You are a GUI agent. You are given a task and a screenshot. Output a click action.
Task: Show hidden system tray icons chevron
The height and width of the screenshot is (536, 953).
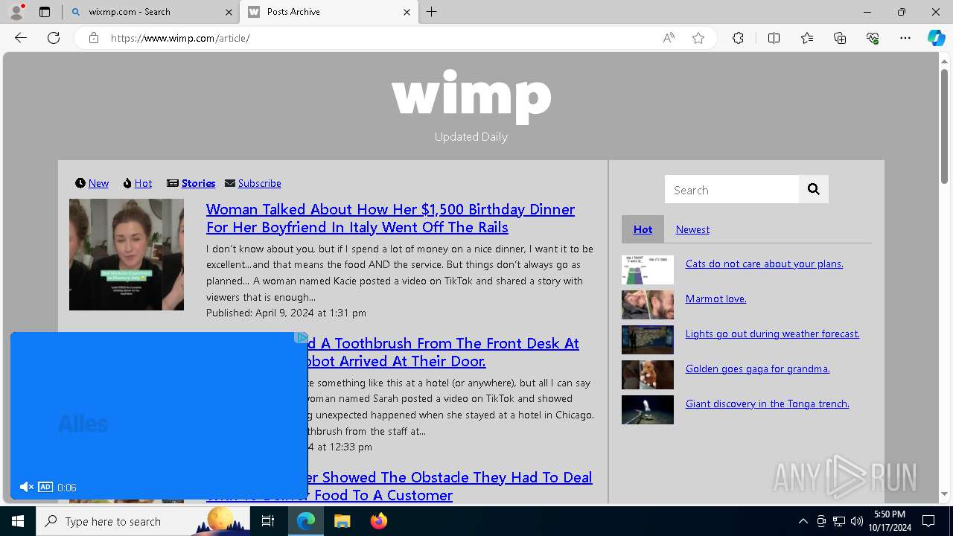click(803, 521)
